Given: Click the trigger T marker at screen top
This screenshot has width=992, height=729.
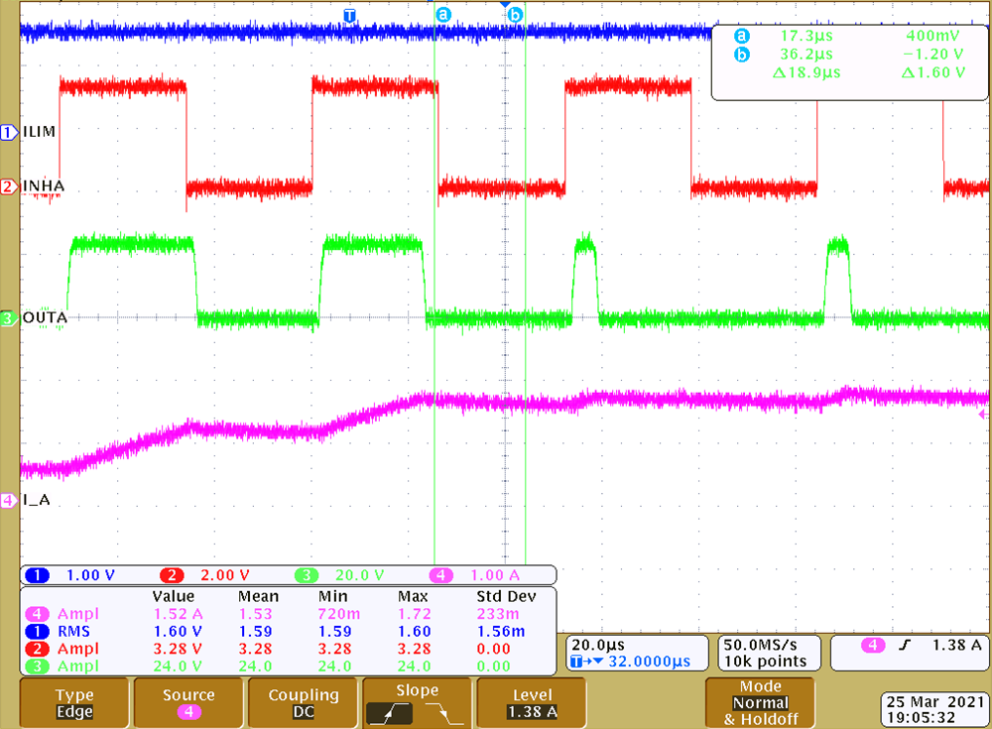Looking at the screenshot, I should coord(348,15).
